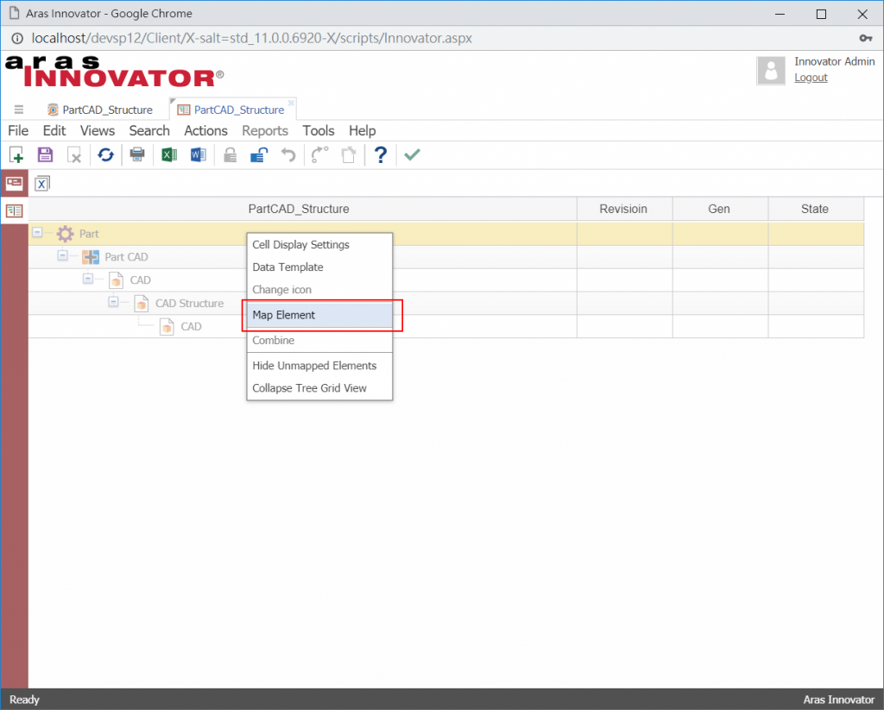The height and width of the screenshot is (710, 884).
Task: Click the Part gear icon in tree
Action: 65,233
